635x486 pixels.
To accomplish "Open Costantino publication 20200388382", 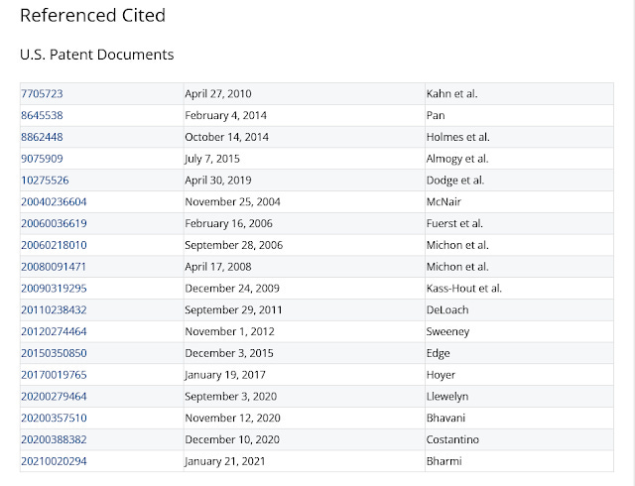I will 54,439.
